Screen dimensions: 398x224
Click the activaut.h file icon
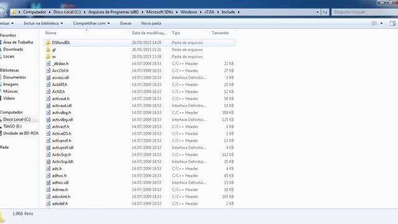pos(48,98)
